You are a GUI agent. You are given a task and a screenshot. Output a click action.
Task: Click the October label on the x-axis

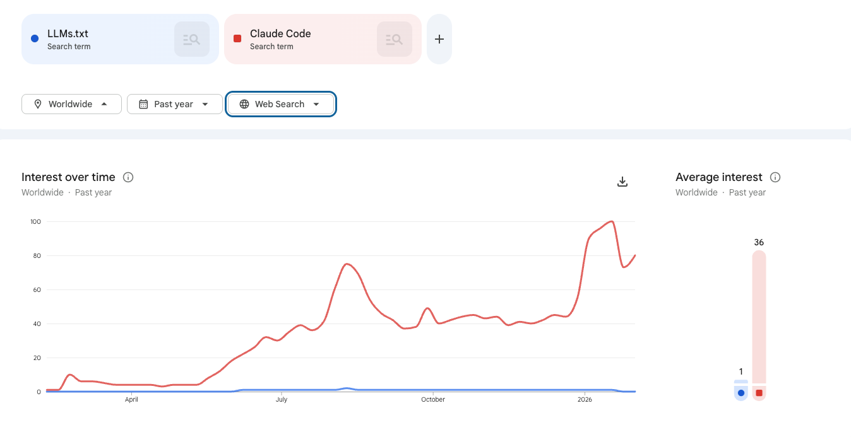click(x=433, y=400)
